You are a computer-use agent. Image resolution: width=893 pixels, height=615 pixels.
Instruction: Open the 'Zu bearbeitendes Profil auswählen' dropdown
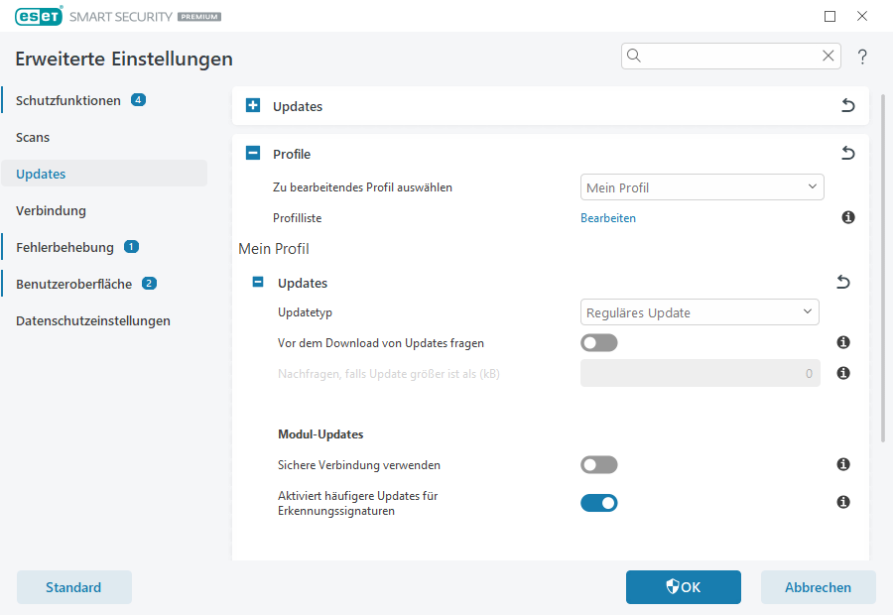coord(702,186)
